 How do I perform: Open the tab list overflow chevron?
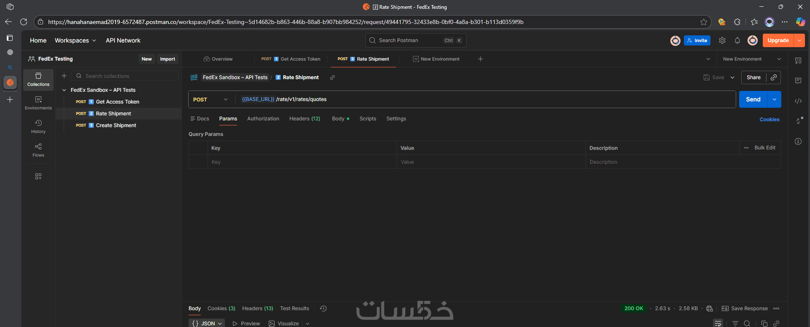[708, 59]
